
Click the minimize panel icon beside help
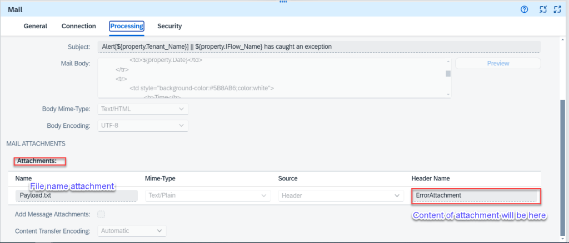coord(543,9)
